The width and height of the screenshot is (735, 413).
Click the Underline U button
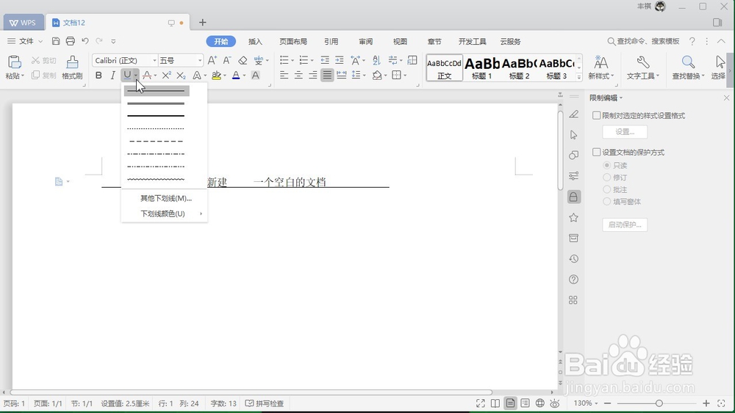click(x=127, y=76)
